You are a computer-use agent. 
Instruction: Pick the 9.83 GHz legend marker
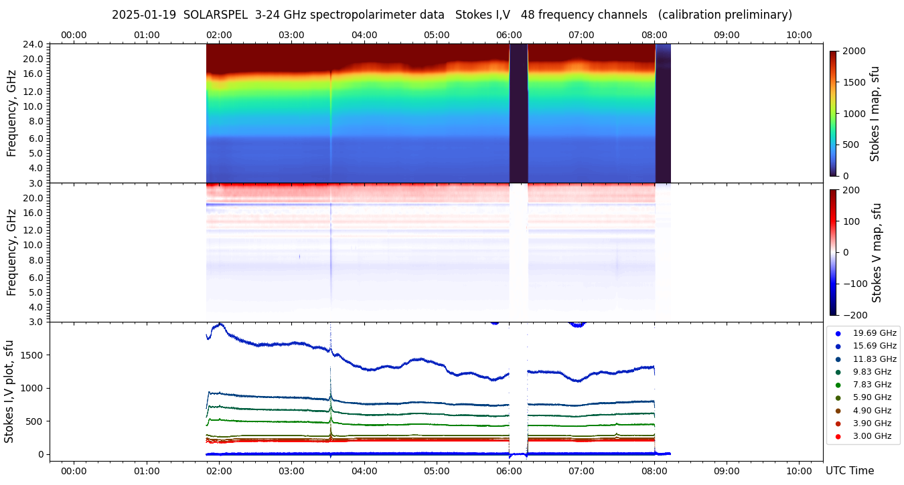838,372
